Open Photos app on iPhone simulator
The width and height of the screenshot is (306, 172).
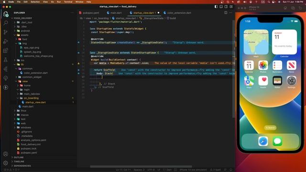[x=263, y=65]
